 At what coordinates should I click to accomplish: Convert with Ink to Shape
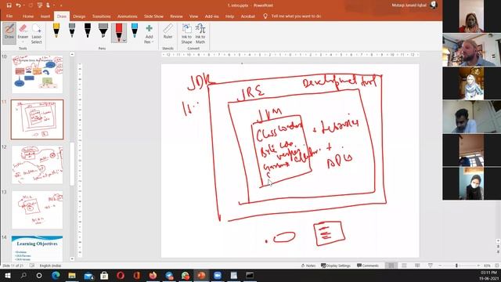pos(186,34)
